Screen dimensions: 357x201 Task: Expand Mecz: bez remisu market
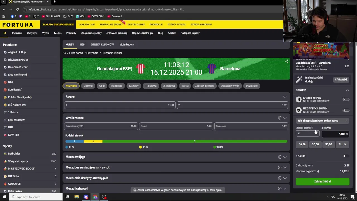point(285,167)
